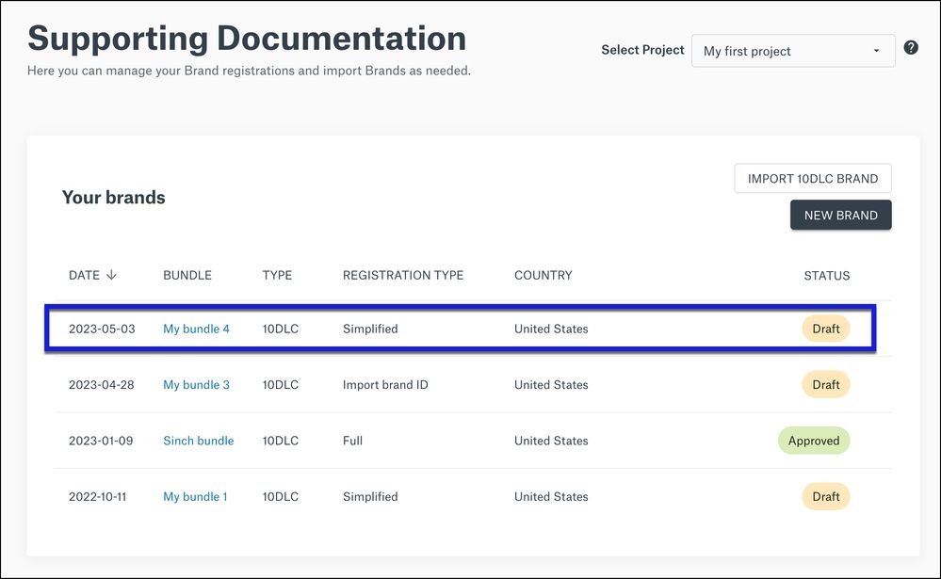Click the help question mark icon
Screen dimensions: 941x579
point(911,48)
